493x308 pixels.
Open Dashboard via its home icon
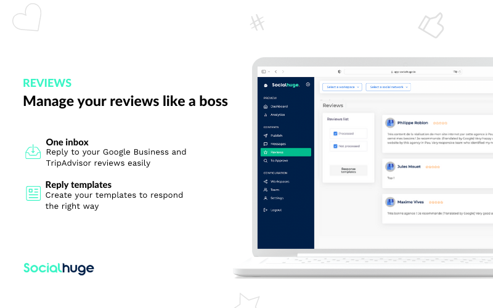click(266, 107)
